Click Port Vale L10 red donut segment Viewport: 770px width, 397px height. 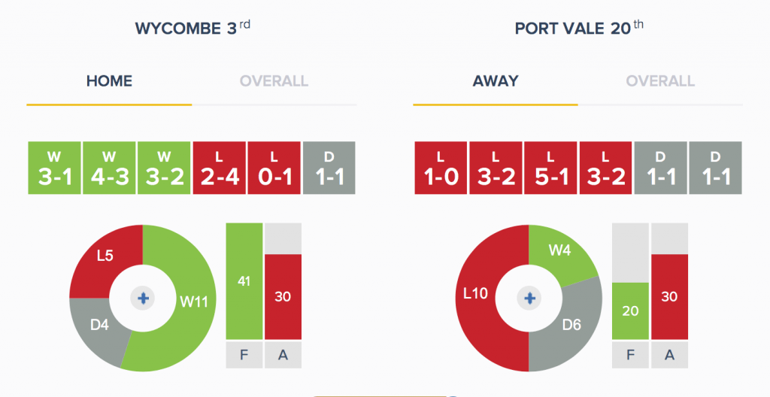click(x=475, y=294)
